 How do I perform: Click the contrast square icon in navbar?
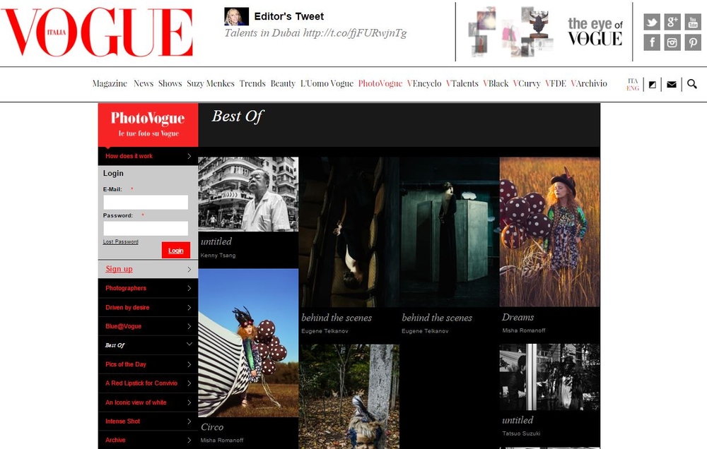pos(652,84)
